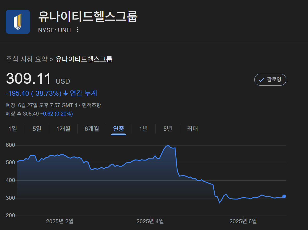Click the 유나이티드헬스그룹 breadcrumb text
The width and height of the screenshot is (308, 230).
tap(84, 59)
